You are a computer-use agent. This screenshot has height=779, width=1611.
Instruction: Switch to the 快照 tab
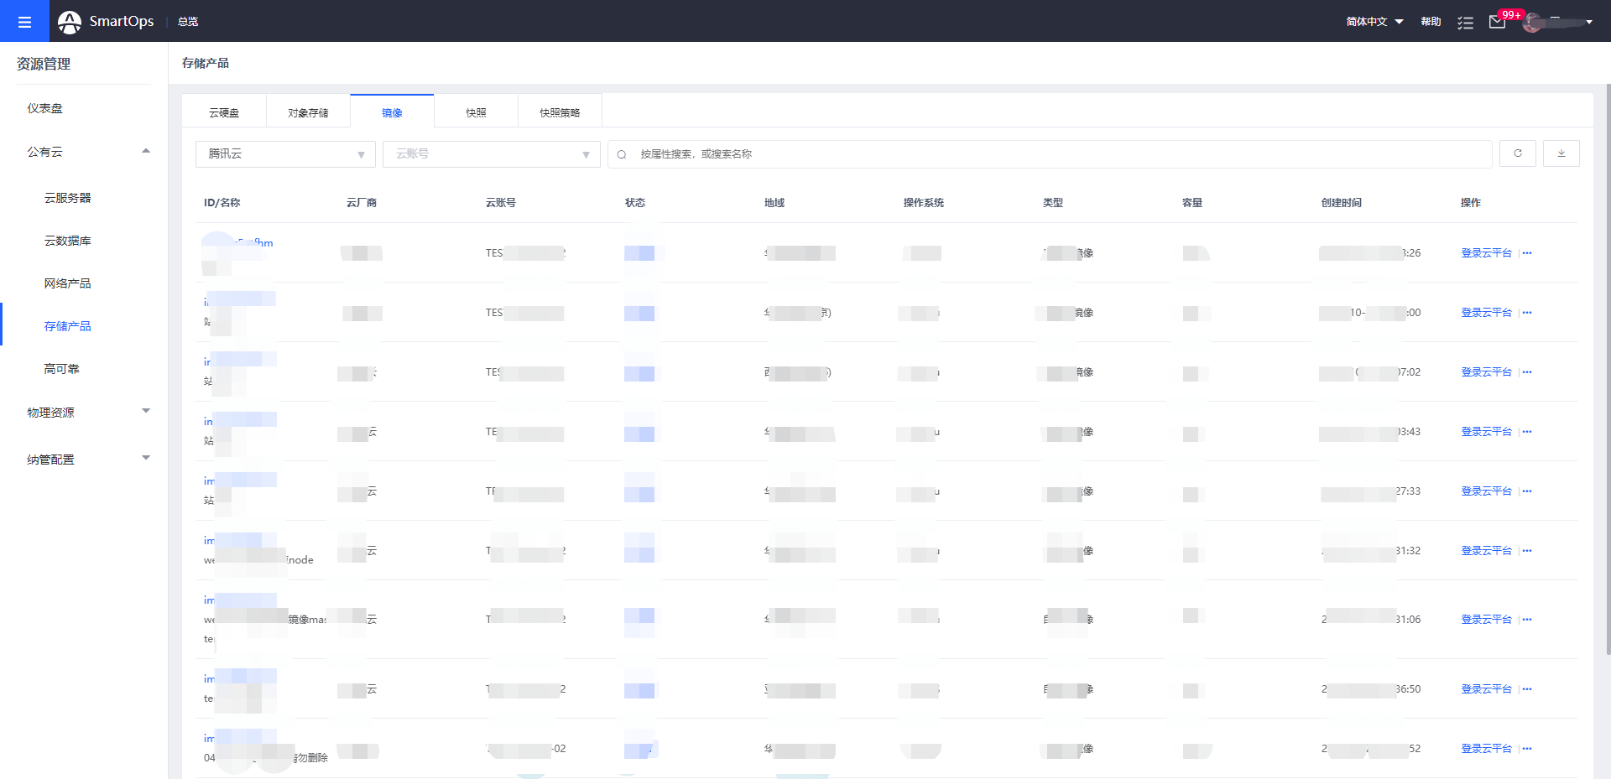(x=476, y=112)
